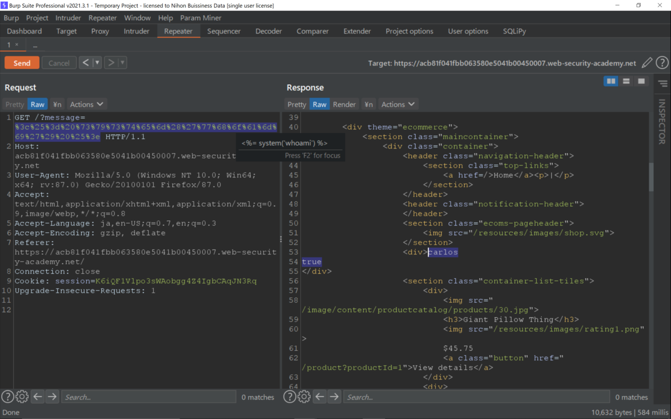Switch to the Comparer tab

point(313,31)
